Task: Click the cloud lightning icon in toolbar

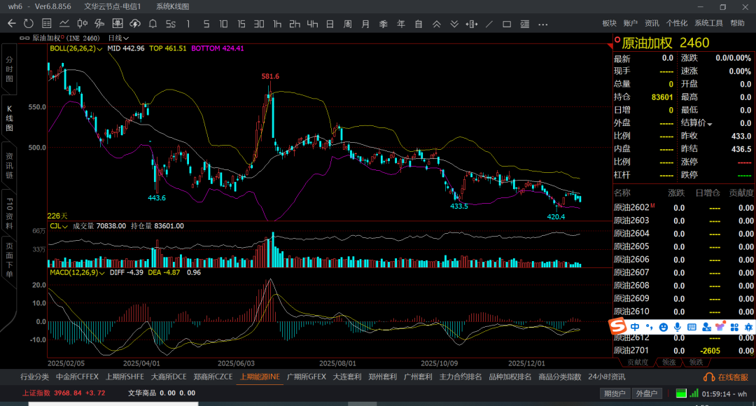Action: (x=136, y=24)
